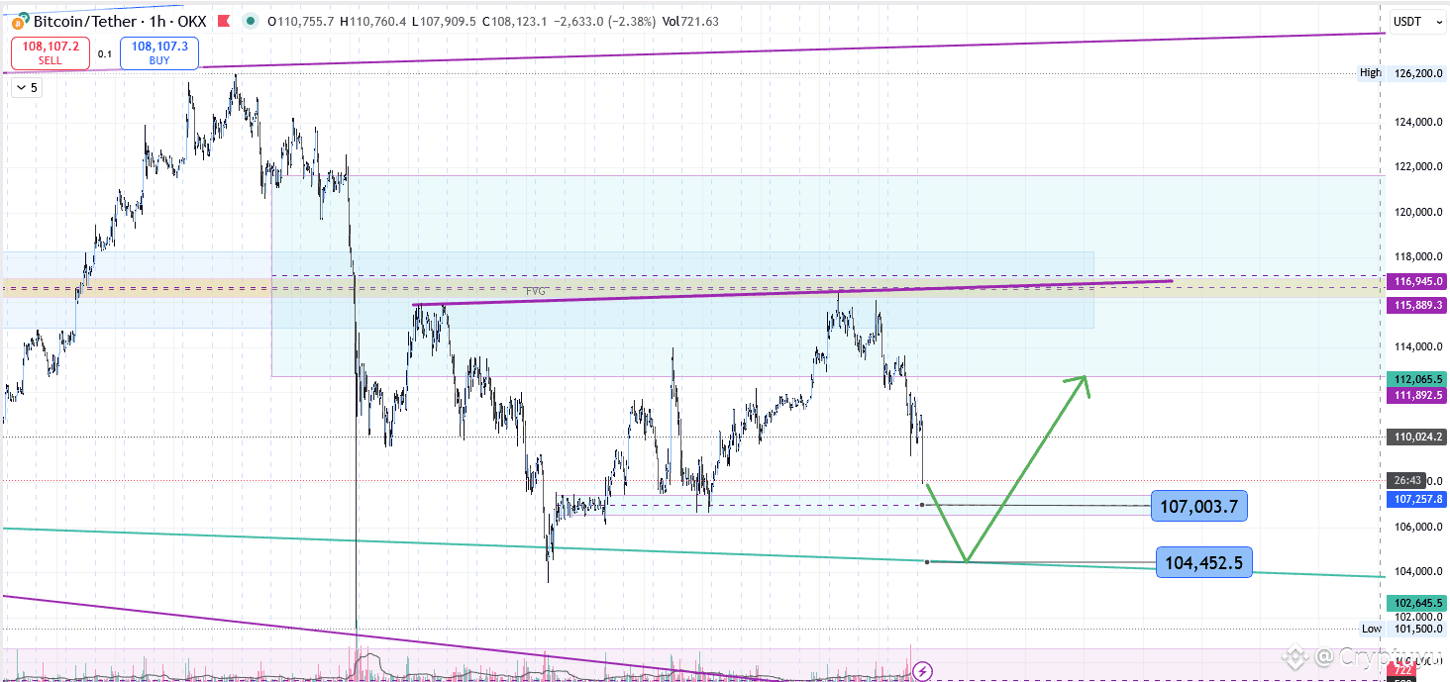
Task: Click the 106,000.0 price axis tick
Action: pos(1418,527)
